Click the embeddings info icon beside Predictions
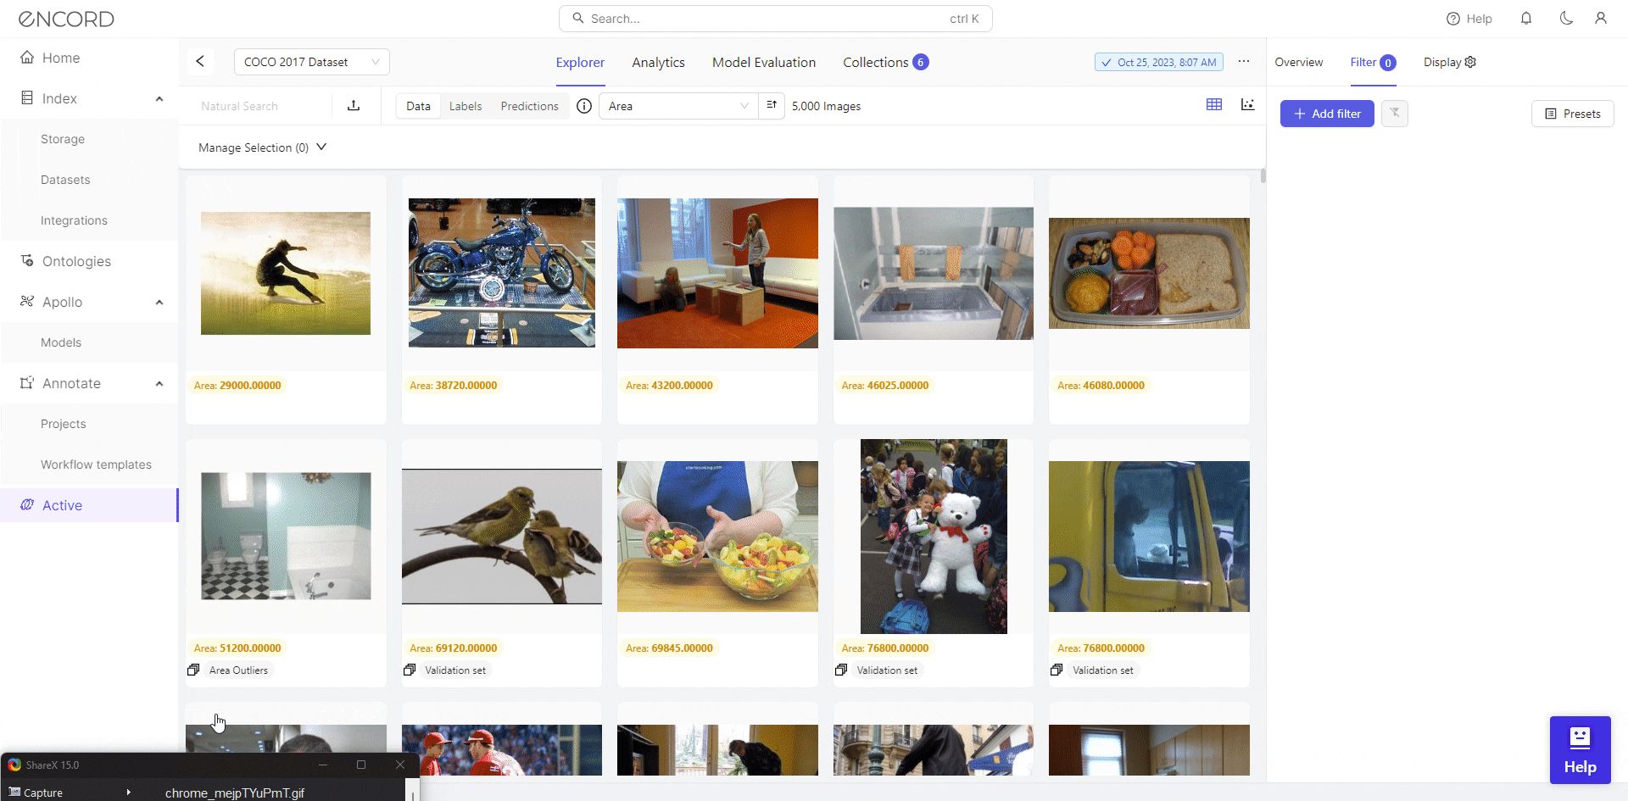The image size is (1628, 801). tap(583, 106)
